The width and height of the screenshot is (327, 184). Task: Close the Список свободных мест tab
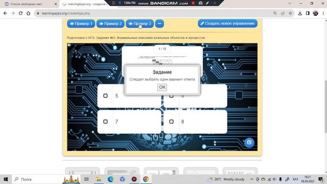click(x=56, y=4)
